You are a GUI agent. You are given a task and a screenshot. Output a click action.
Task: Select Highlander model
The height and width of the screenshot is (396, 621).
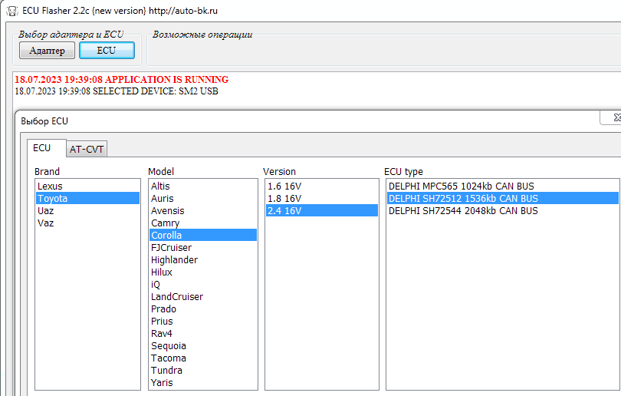tap(174, 260)
